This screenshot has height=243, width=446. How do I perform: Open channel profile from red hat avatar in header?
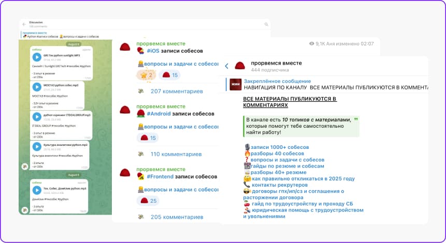pos(240,66)
